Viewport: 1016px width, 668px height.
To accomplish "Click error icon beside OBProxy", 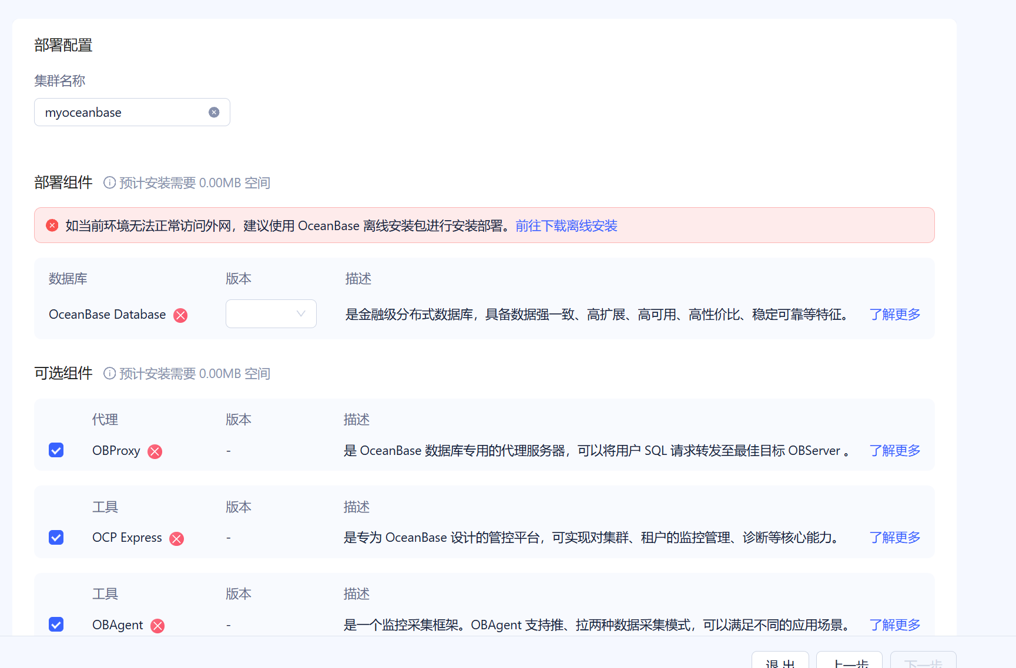I will coord(155,451).
